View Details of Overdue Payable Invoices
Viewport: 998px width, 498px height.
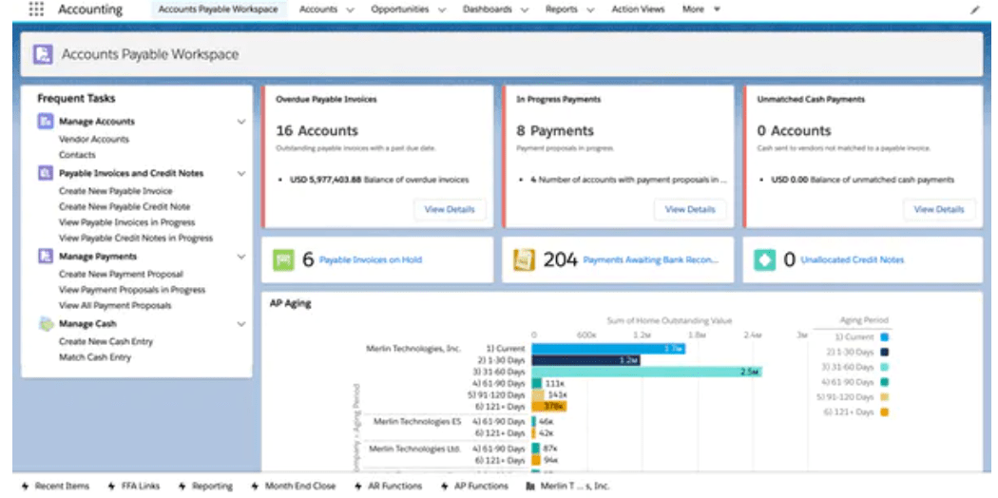(x=450, y=209)
